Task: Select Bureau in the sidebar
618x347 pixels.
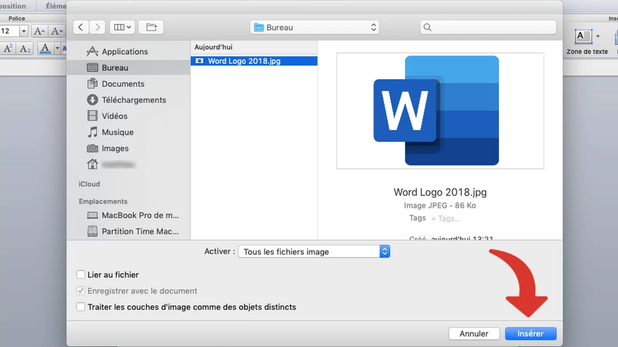Action: pyautogui.click(x=129, y=68)
